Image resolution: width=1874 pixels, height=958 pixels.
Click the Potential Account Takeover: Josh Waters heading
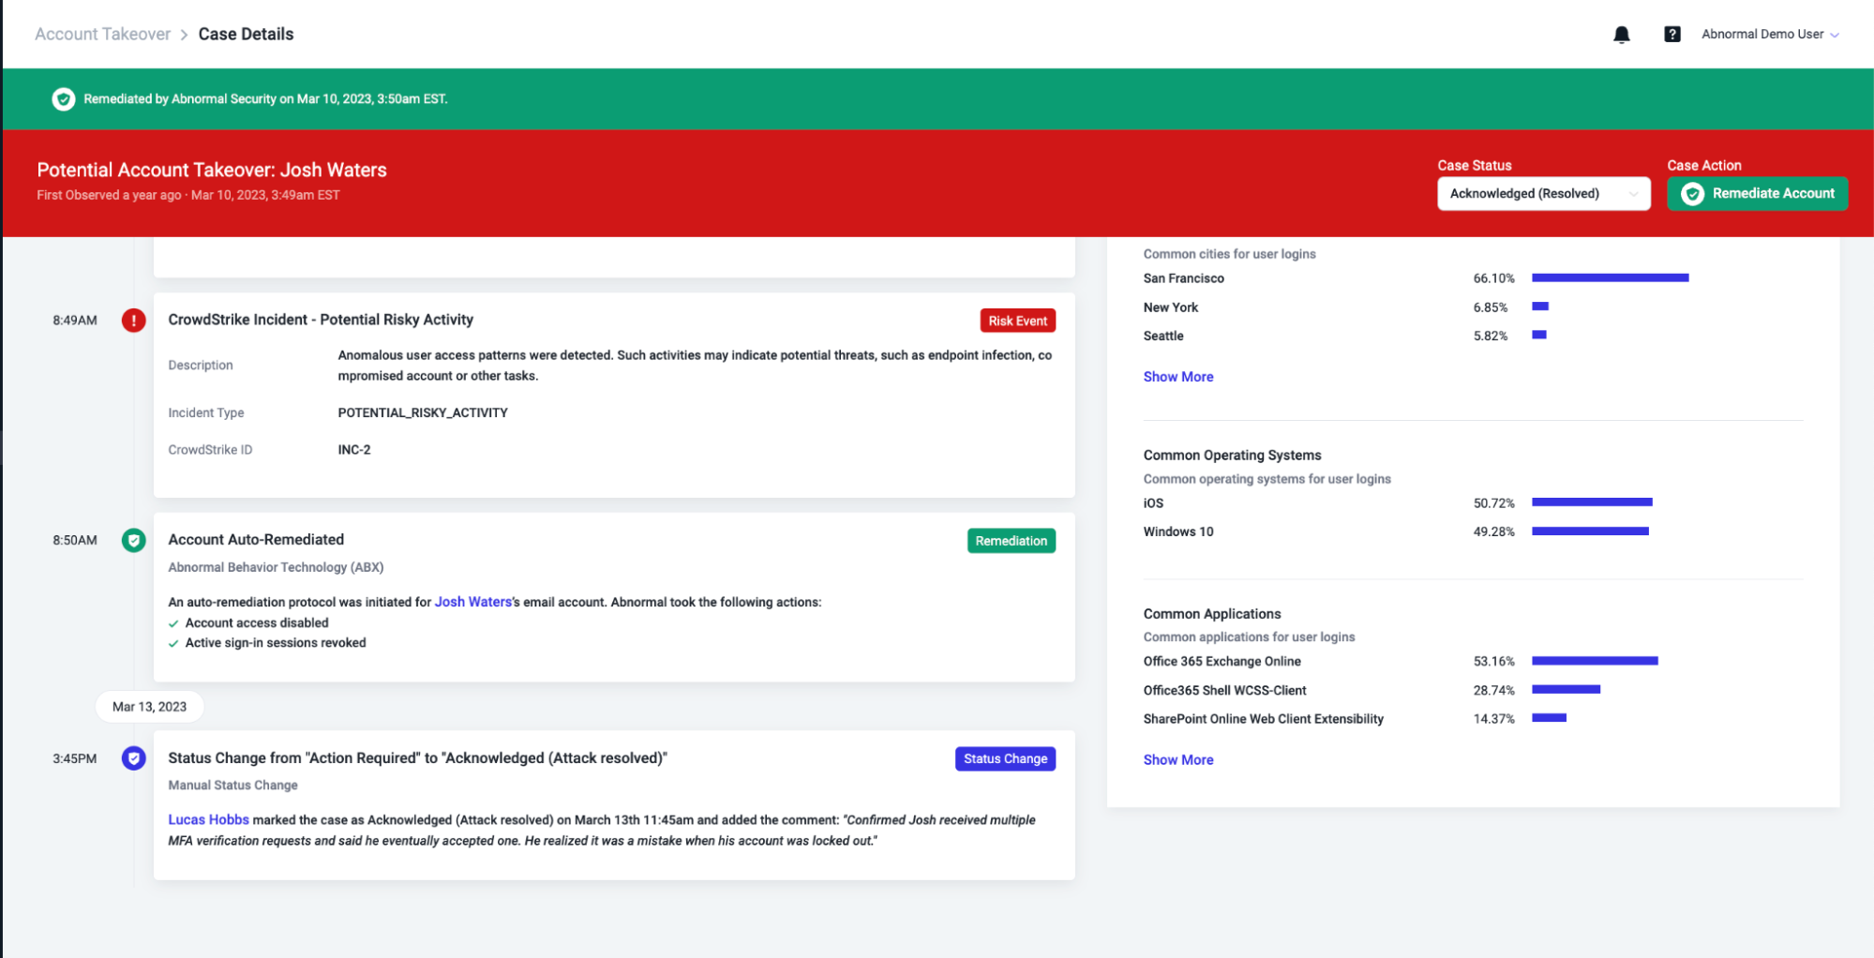[x=212, y=171]
